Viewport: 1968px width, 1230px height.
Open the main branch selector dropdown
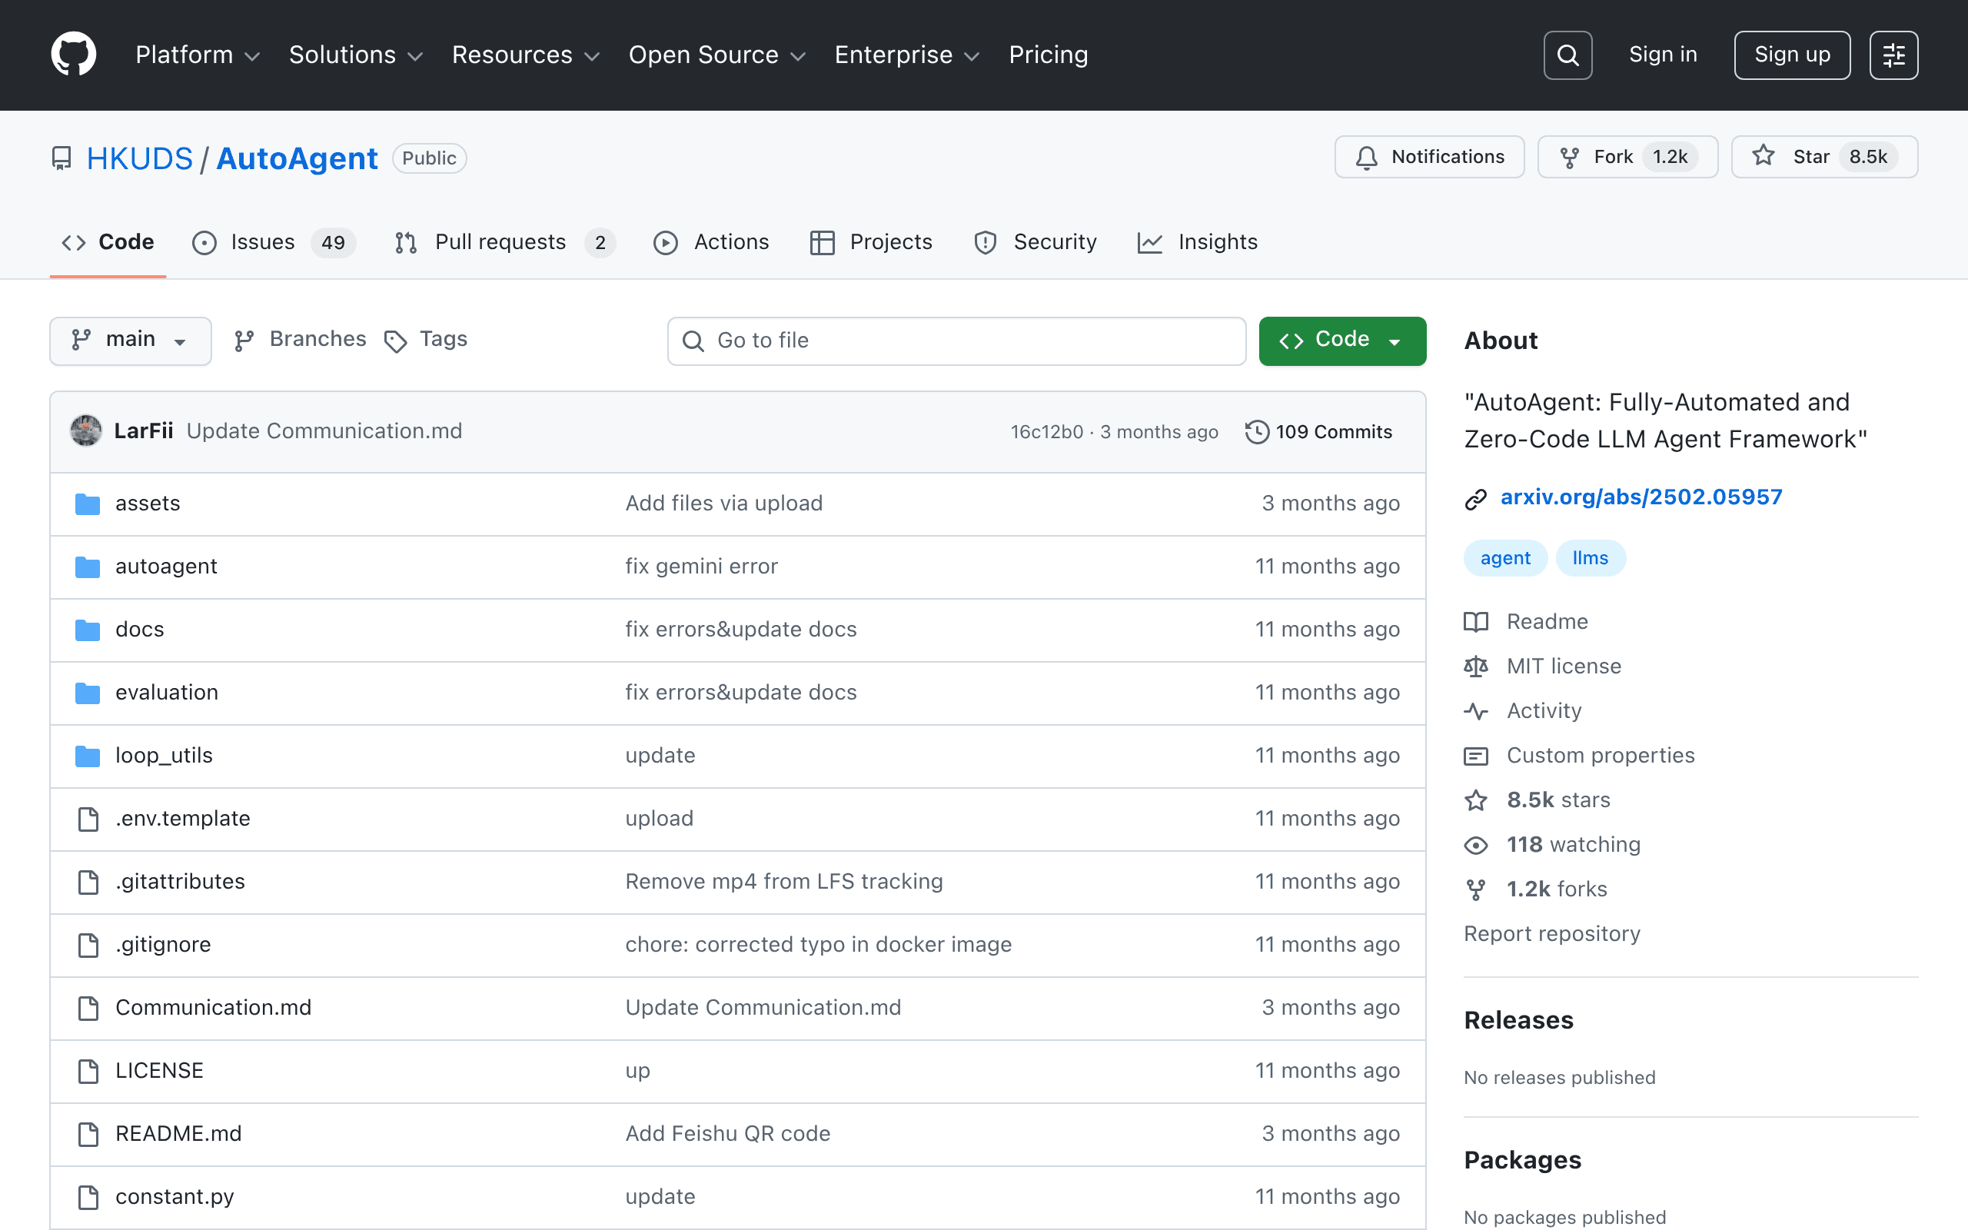point(130,340)
